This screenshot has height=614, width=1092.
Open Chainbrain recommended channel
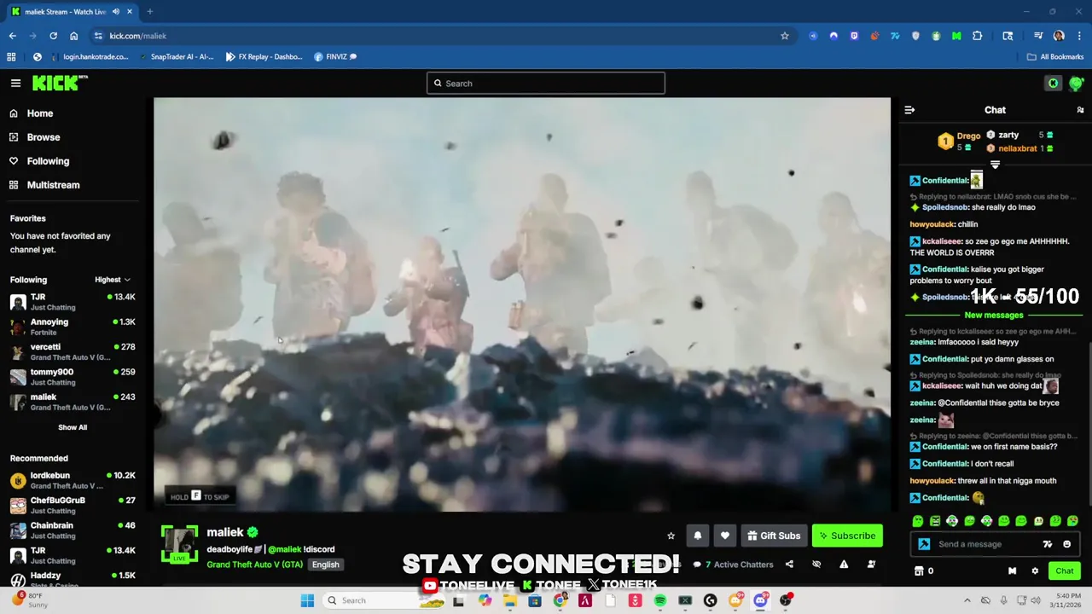(73, 530)
